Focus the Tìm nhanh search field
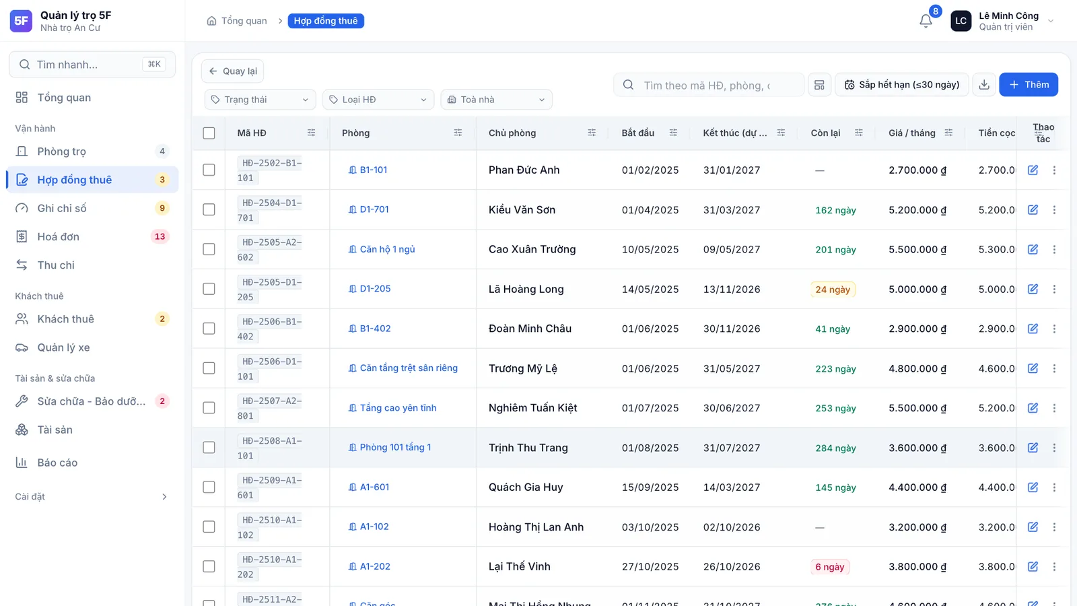Image resolution: width=1077 pixels, height=606 pixels. click(92, 65)
